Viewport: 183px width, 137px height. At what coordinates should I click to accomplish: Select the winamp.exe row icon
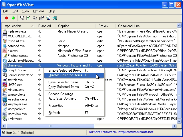tap(5, 90)
